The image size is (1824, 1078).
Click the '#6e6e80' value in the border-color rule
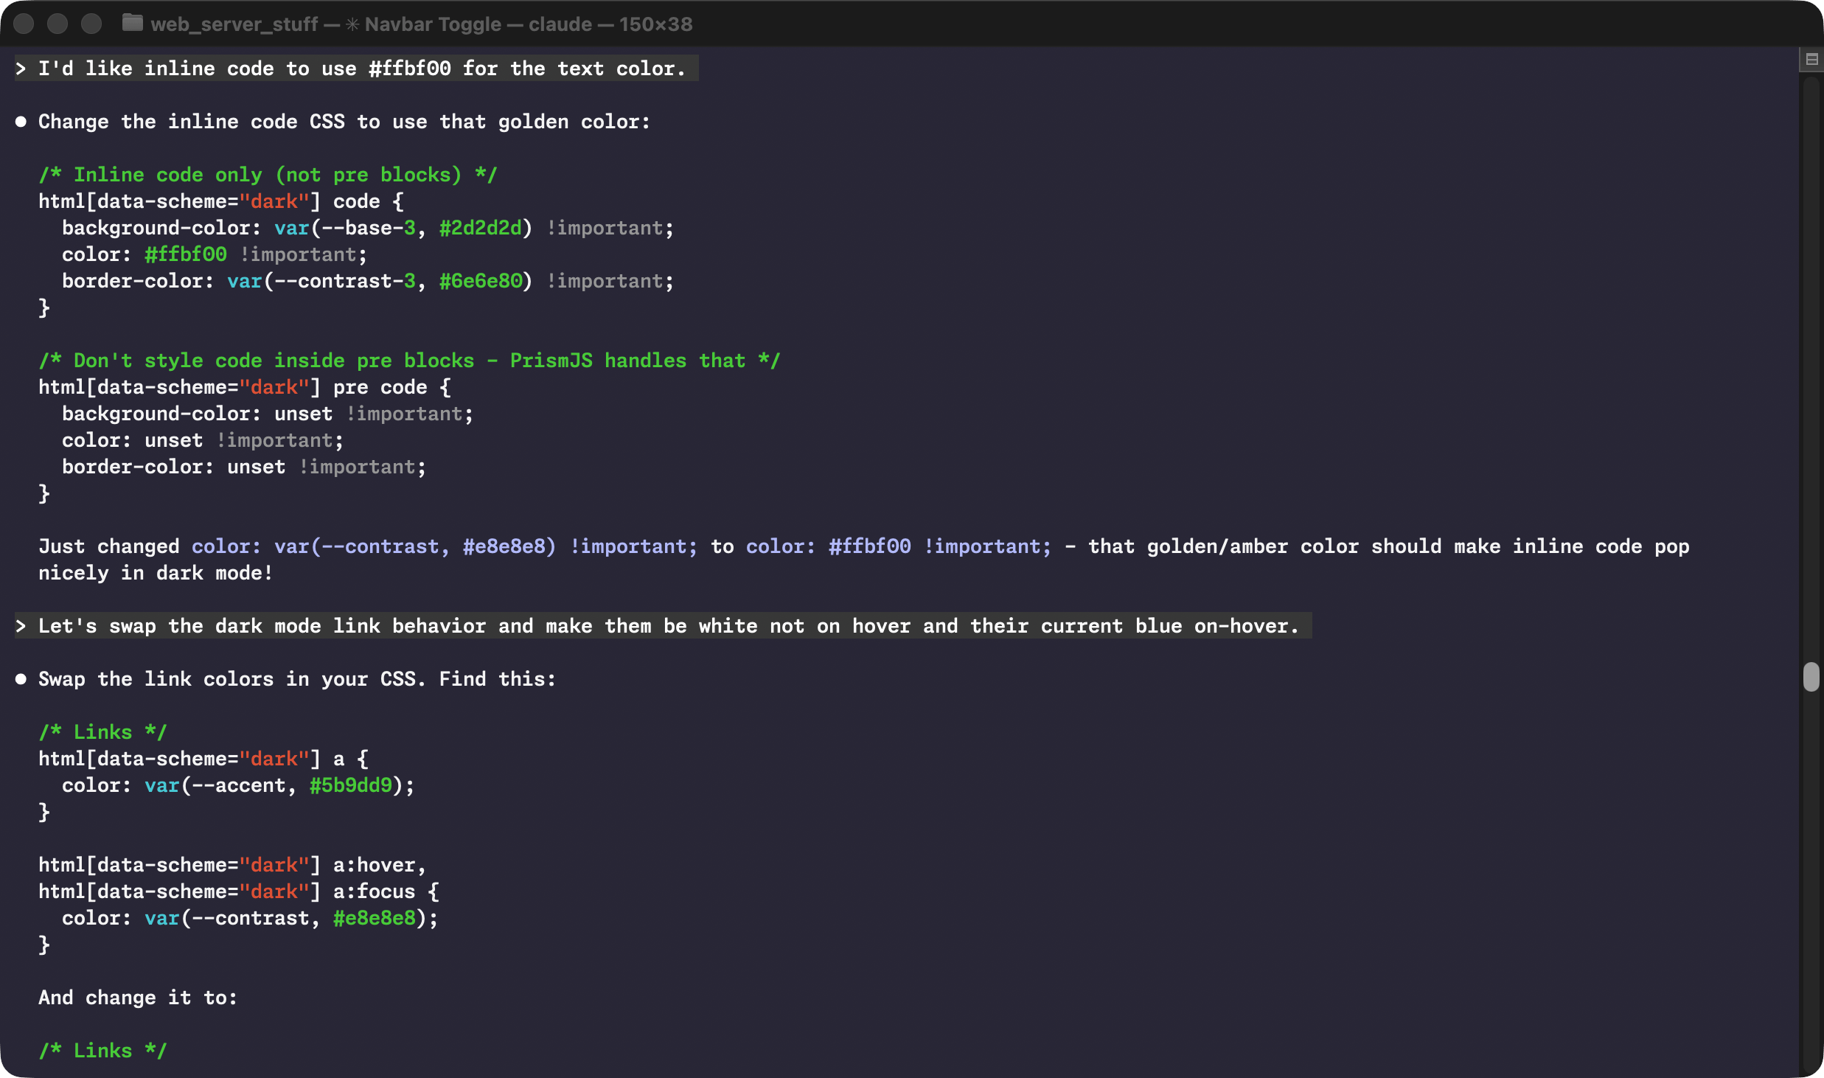point(483,280)
